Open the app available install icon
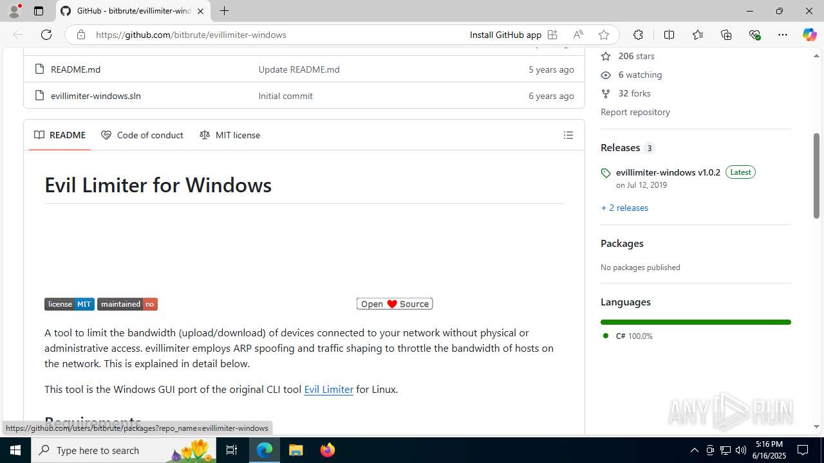The width and height of the screenshot is (824, 463). (x=552, y=35)
